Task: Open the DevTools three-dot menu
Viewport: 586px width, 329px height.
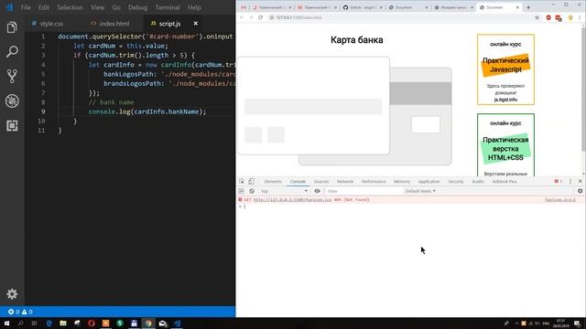Action: pos(570,181)
